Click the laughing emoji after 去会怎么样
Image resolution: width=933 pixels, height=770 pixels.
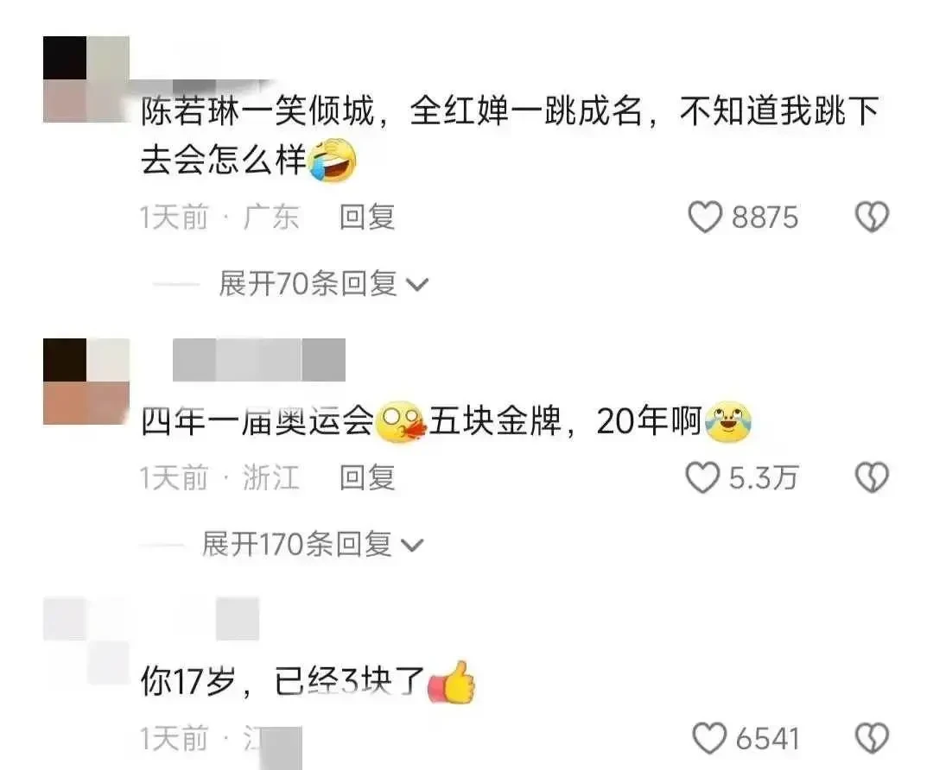332,160
